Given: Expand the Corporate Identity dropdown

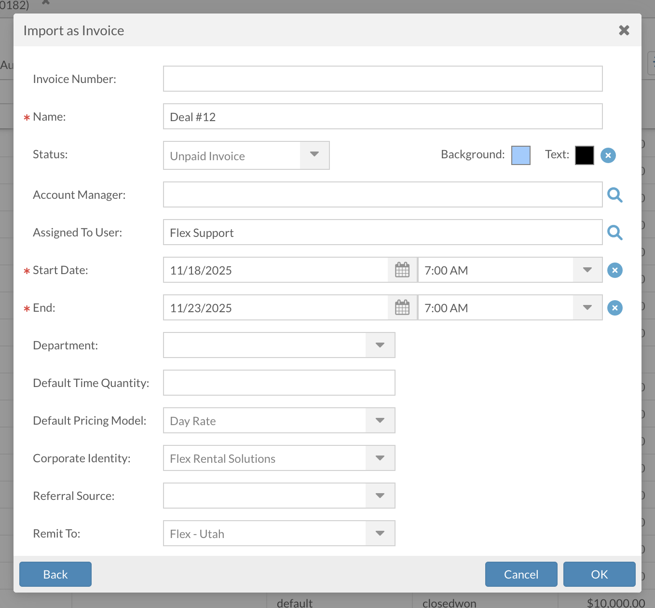Looking at the screenshot, I should coord(380,458).
